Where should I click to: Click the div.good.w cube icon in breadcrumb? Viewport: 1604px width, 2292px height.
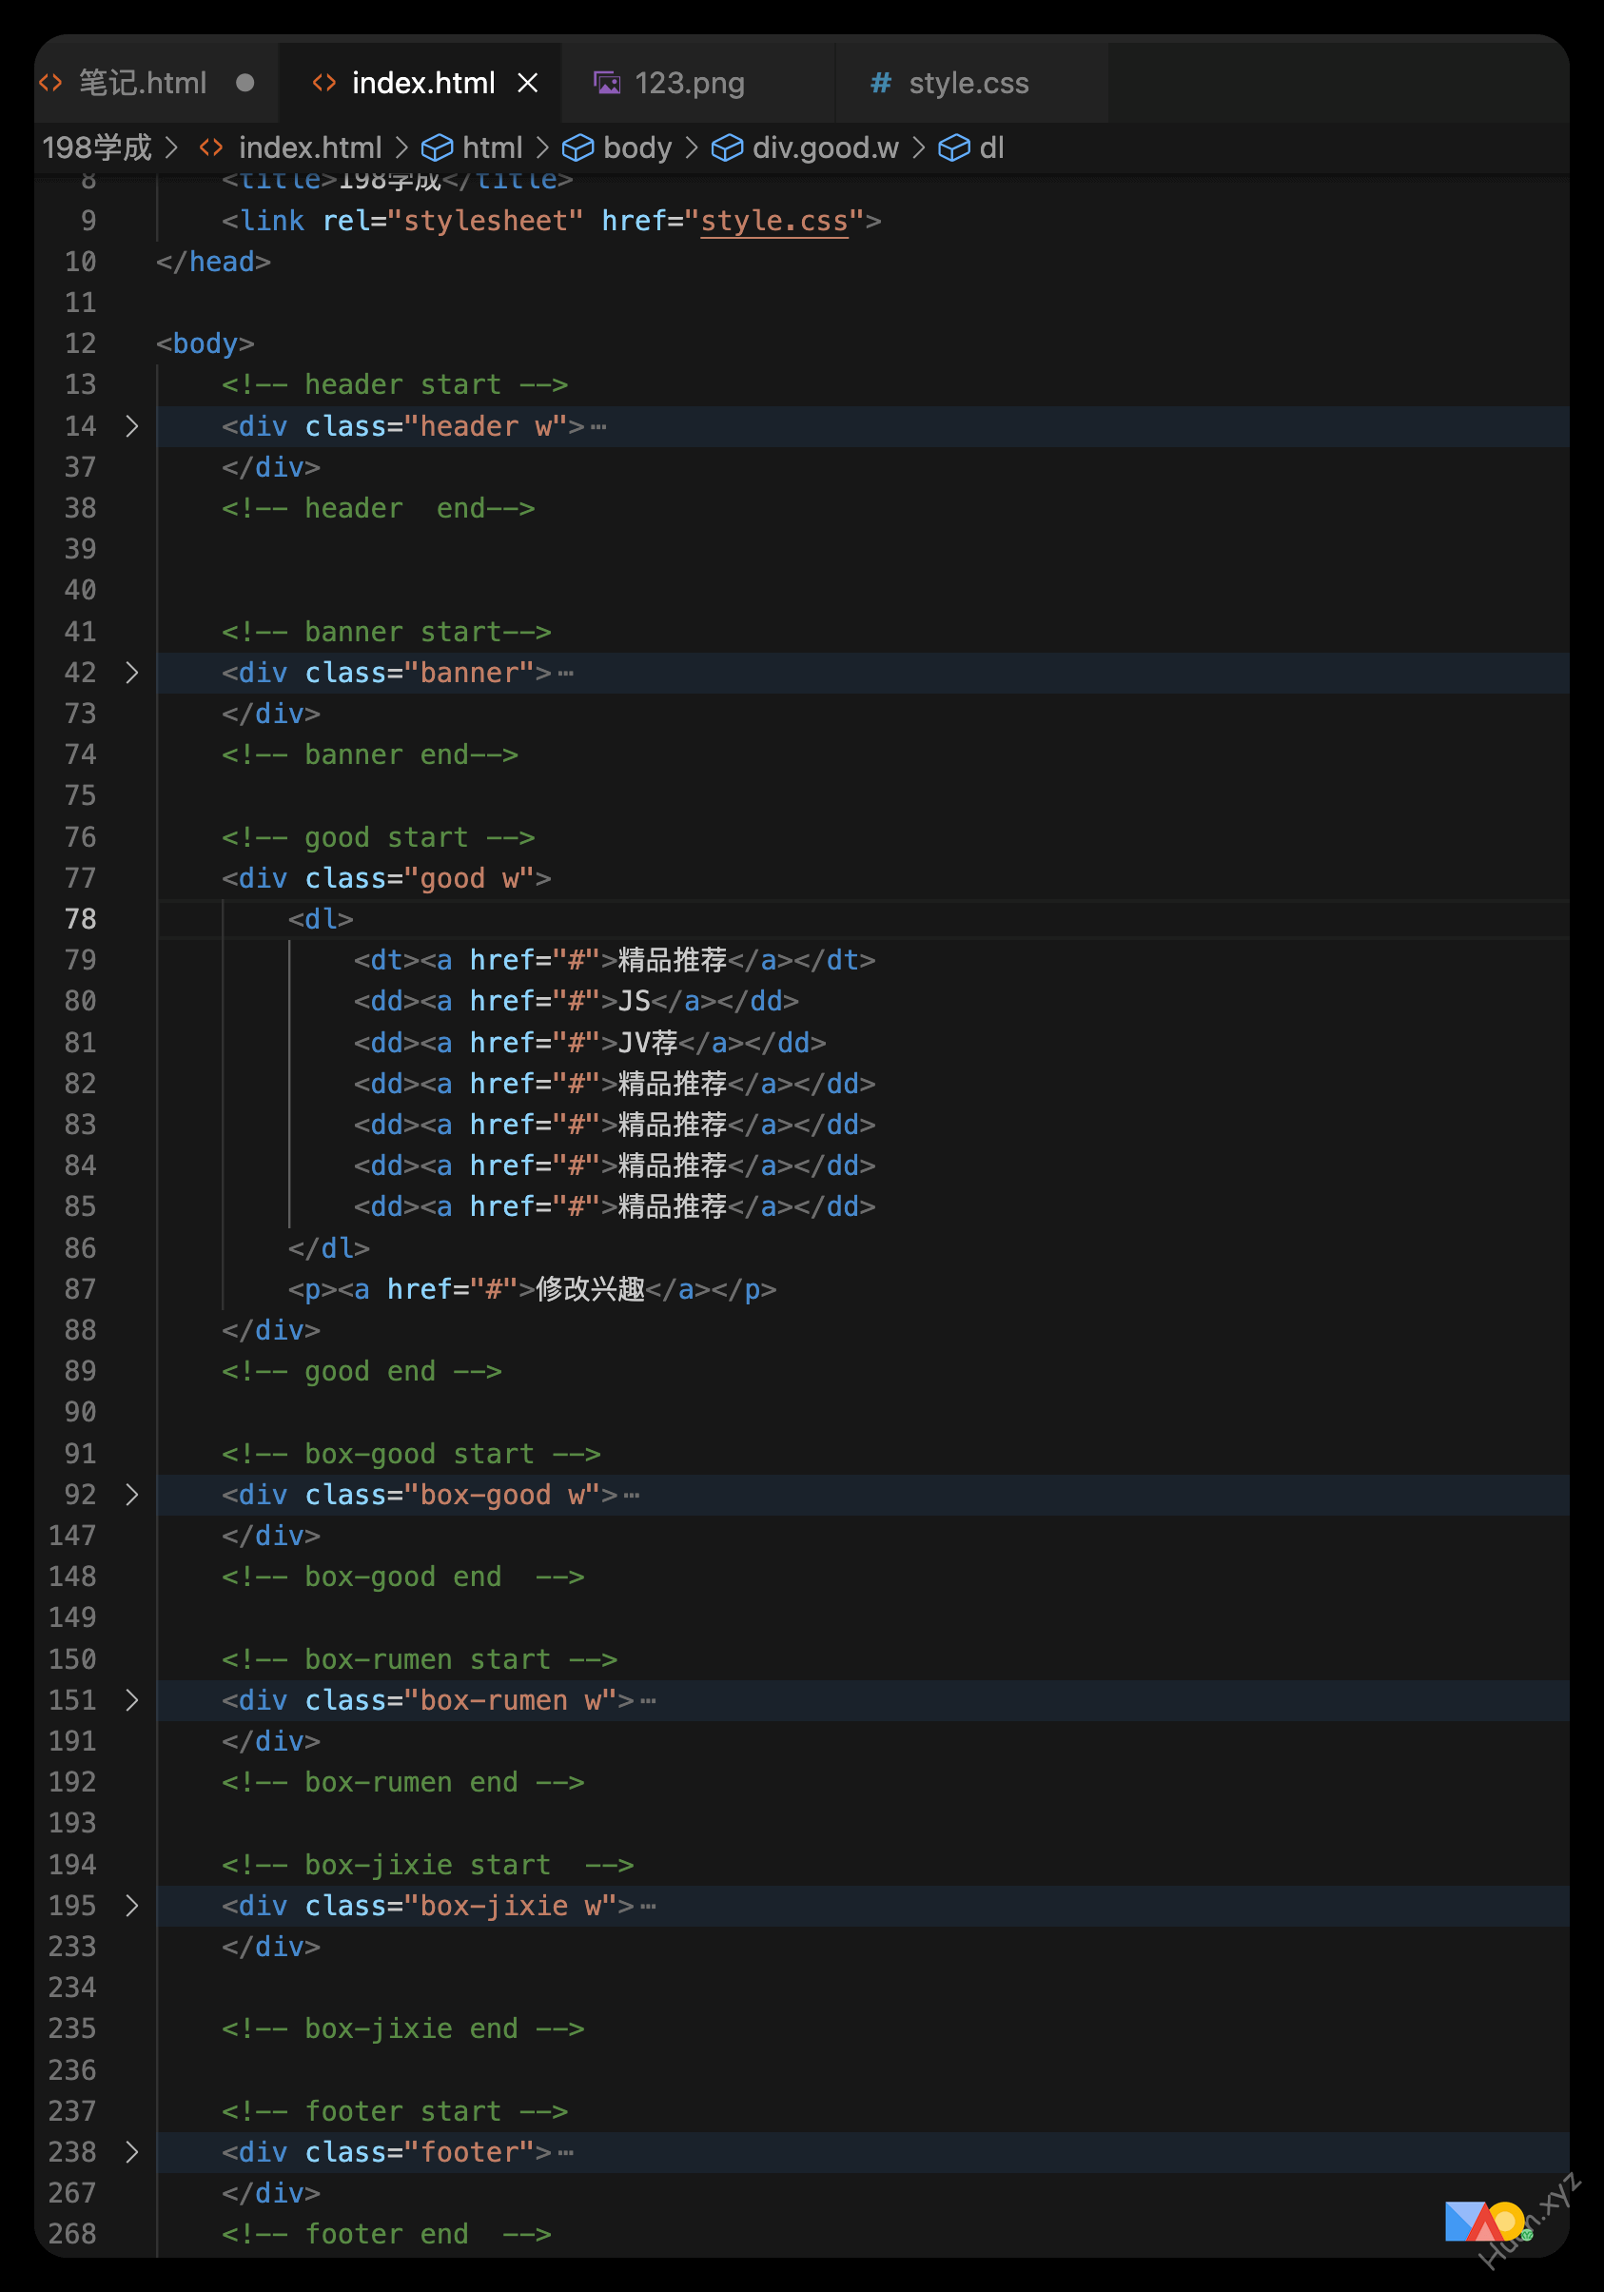pyautogui.click(x=726, y=147)
